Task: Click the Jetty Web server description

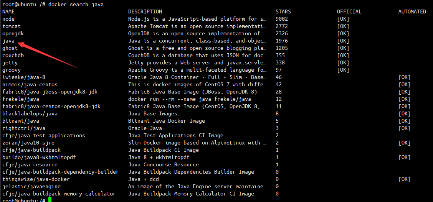Action: coord(197,63)
